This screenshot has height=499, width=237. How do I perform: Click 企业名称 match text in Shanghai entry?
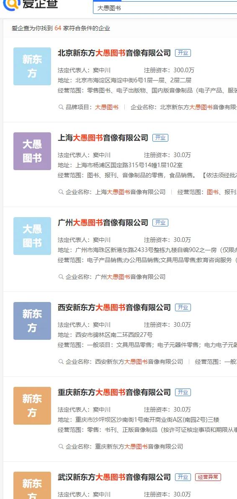point(130,192)
